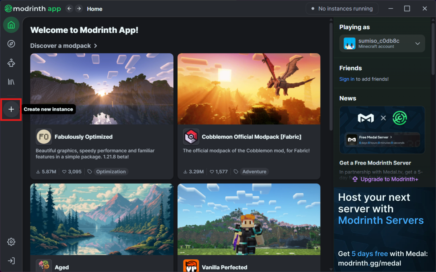436x272 pixels.
Task: Open the Skins section via the sidebar icon
Action: tap(11, 63)
